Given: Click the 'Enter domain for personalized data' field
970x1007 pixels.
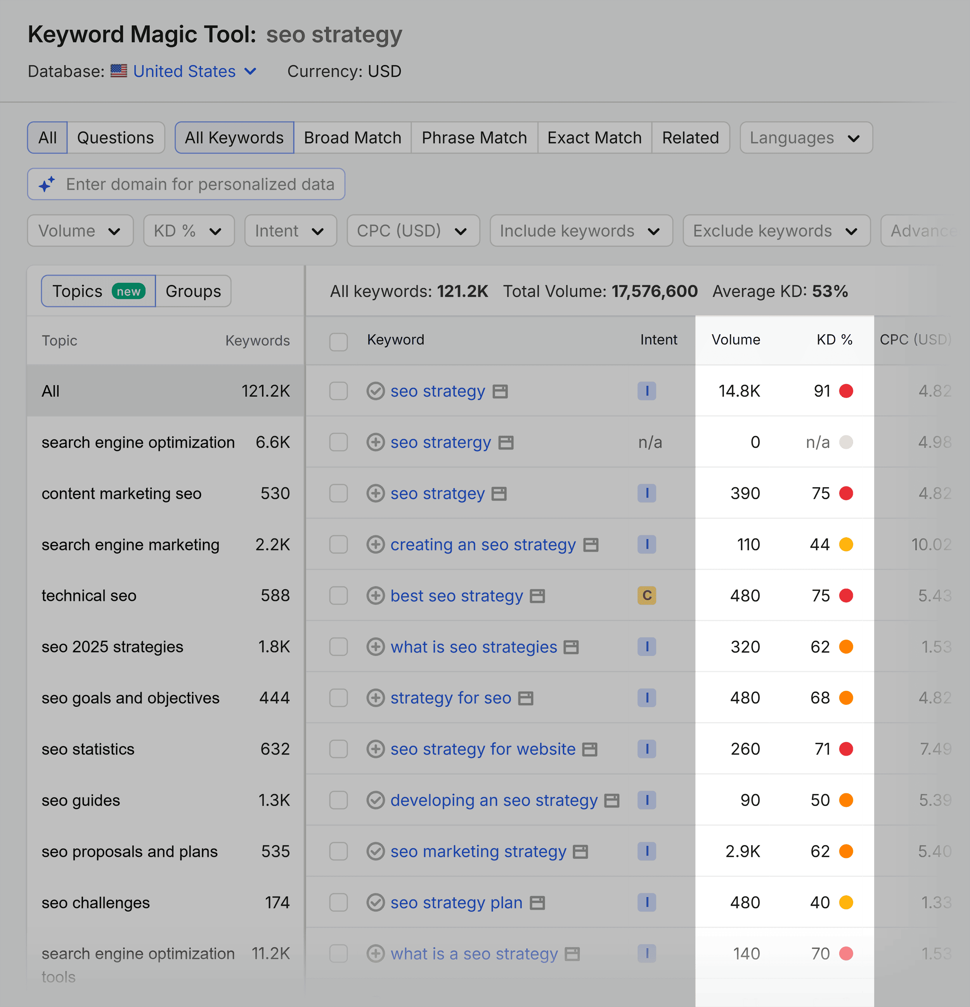Looking at the screenshot, I should 186,184.
